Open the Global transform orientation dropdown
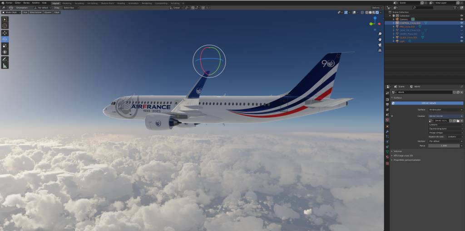Viewport: 465px width, 231px height. 177,8
